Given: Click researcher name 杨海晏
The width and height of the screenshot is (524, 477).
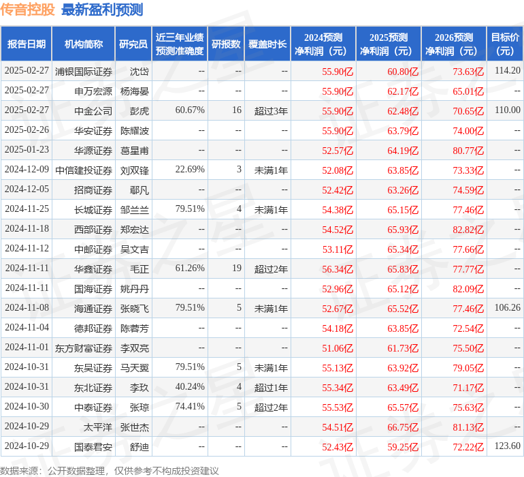Looking at the screenshot, I should [135, 91].
